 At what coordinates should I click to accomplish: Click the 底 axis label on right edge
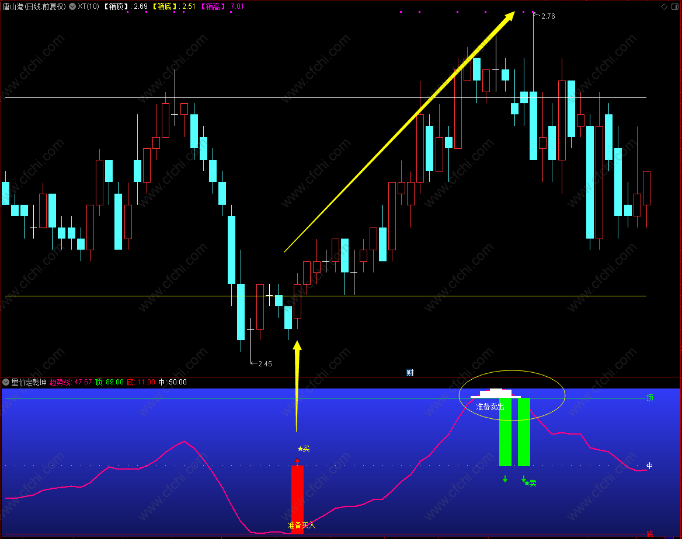point(650,534)
